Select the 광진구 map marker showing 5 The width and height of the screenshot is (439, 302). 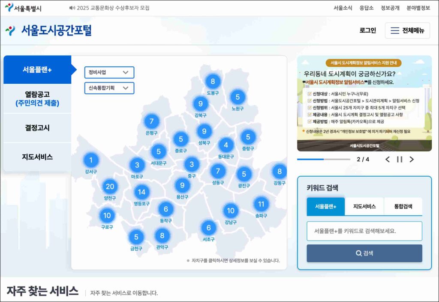point(244,174)
